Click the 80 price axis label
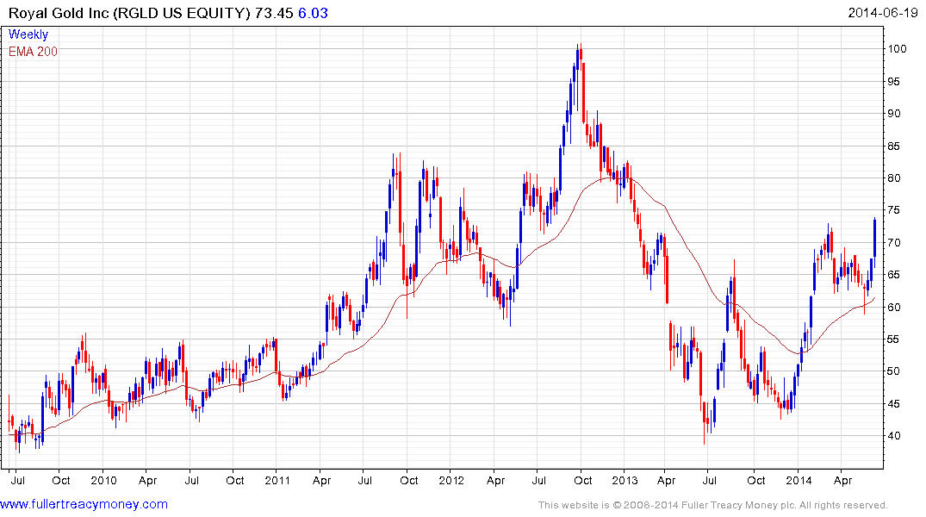The width and height of the screenshot is (926, 517). coord(894,178)
